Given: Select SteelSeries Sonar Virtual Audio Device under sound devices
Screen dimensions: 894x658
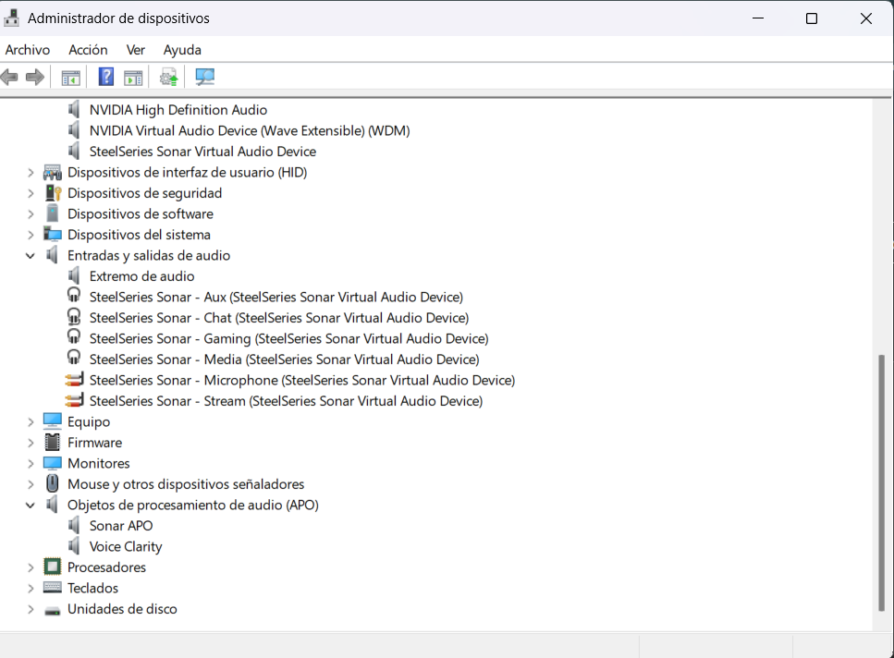Looking at the screenshot, I should (x=202, y=152).
